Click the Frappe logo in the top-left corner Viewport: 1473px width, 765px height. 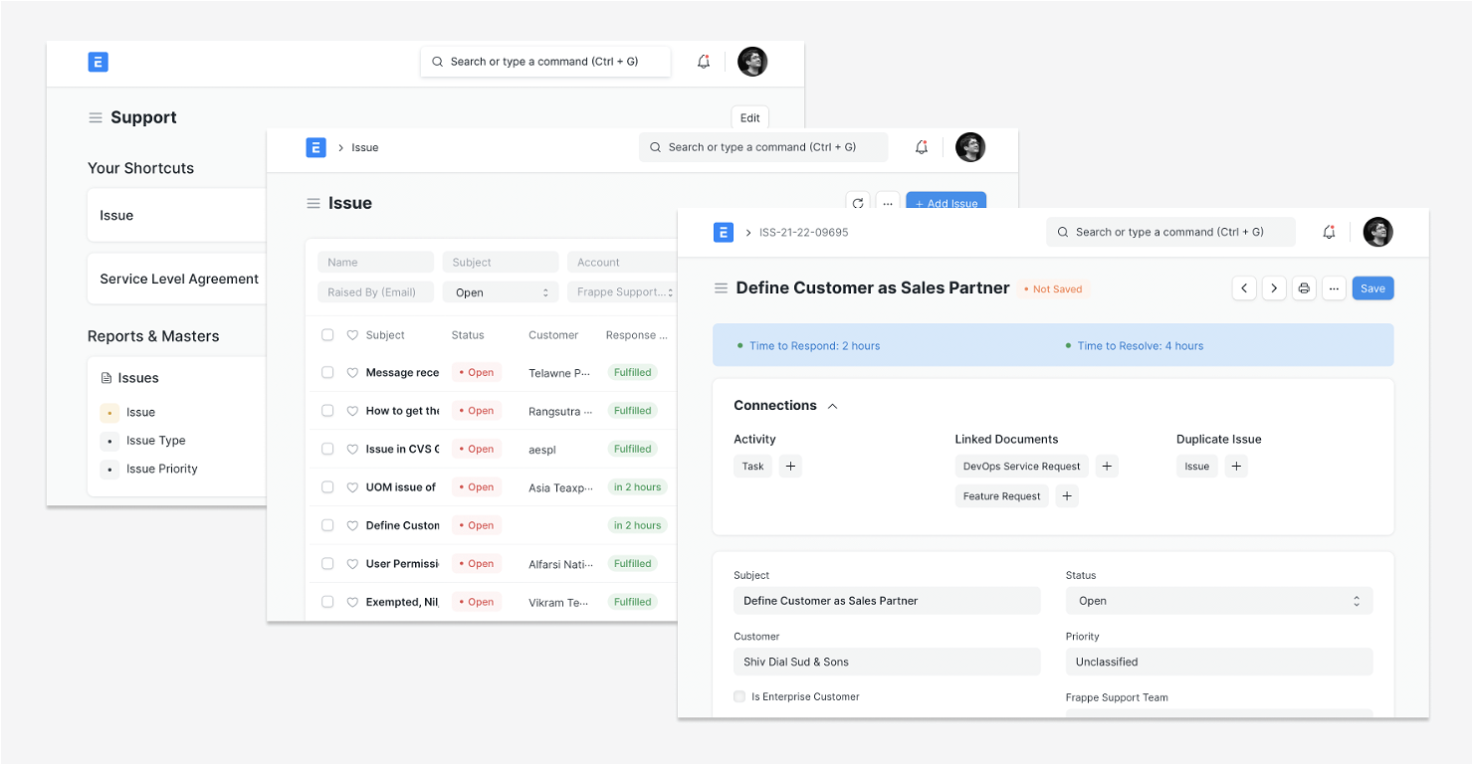[x=98, y=62]
